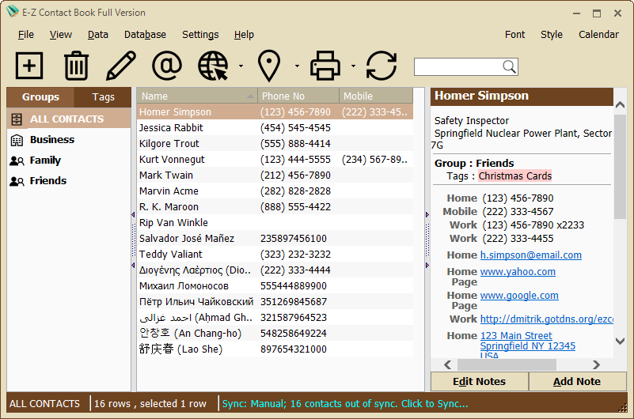The image size is (634, 419).
Task: Open dropdown arrow next to map pin
Action: 297,66
